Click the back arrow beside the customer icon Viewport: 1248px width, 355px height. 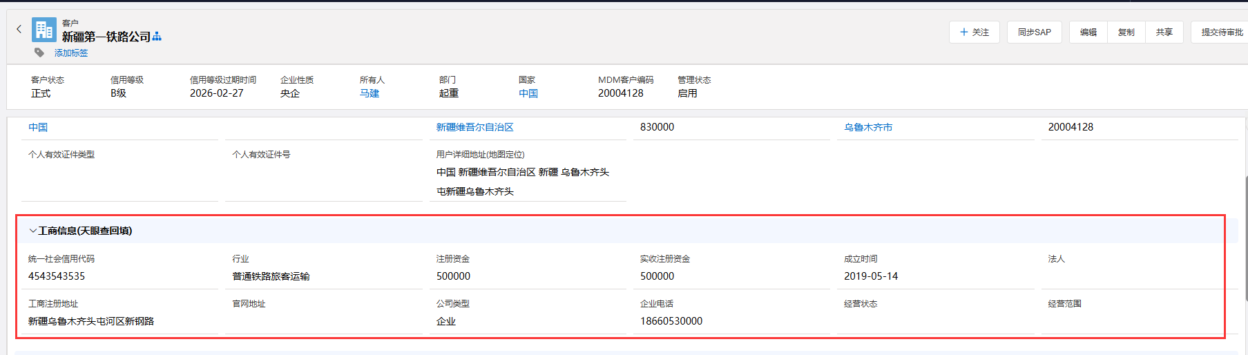click(19, 29)
